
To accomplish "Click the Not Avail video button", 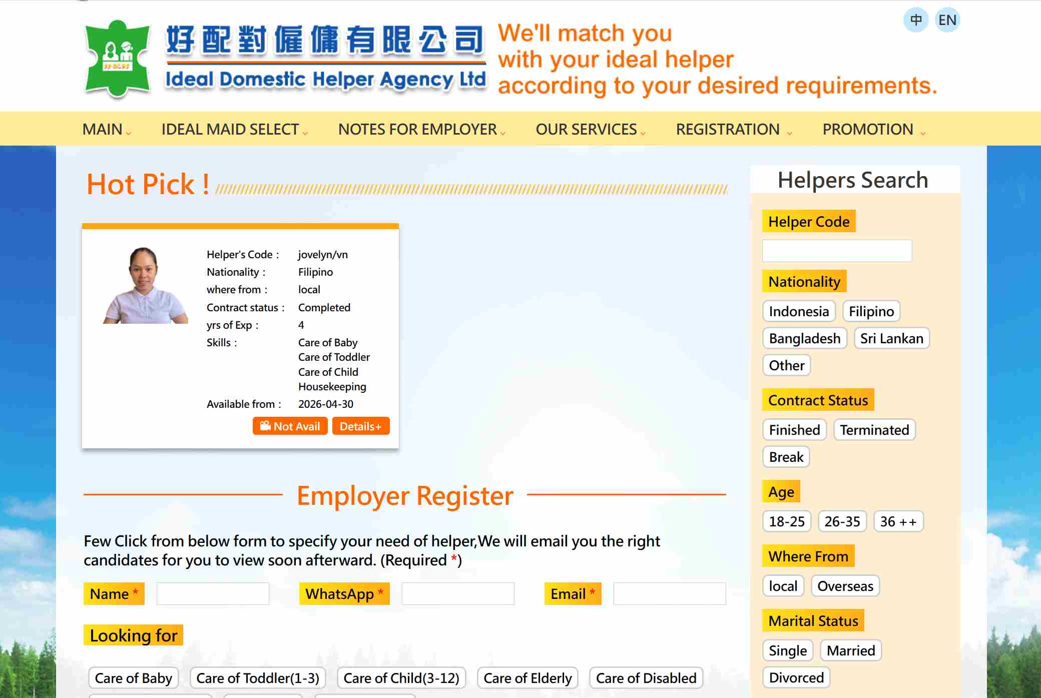I will point(290,426).
